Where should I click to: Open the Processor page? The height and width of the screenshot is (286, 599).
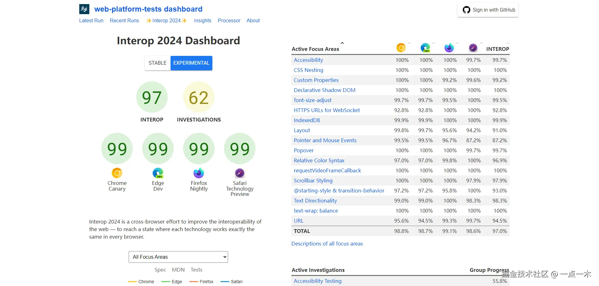pyautogui.click(x=229, y=21)
